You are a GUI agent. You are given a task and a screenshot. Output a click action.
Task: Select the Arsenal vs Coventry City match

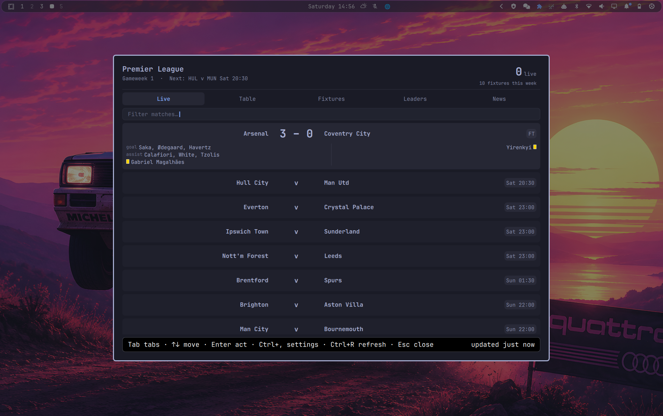point(331,146)
